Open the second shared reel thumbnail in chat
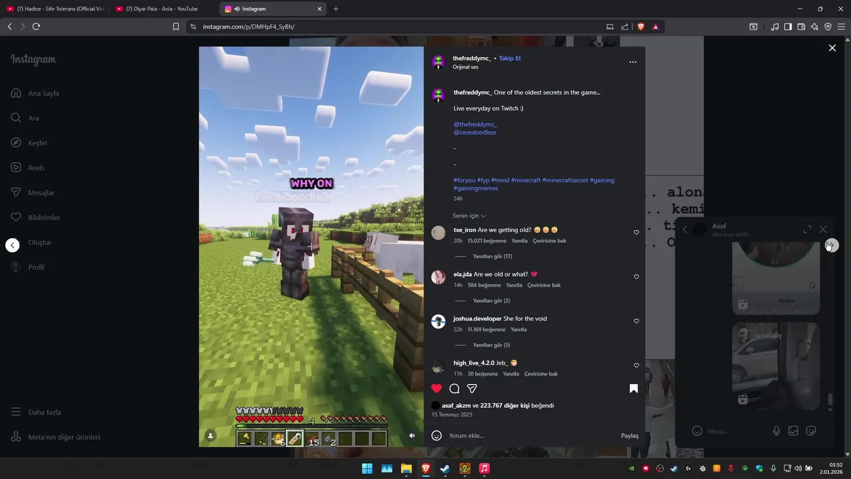 [776, 366]
